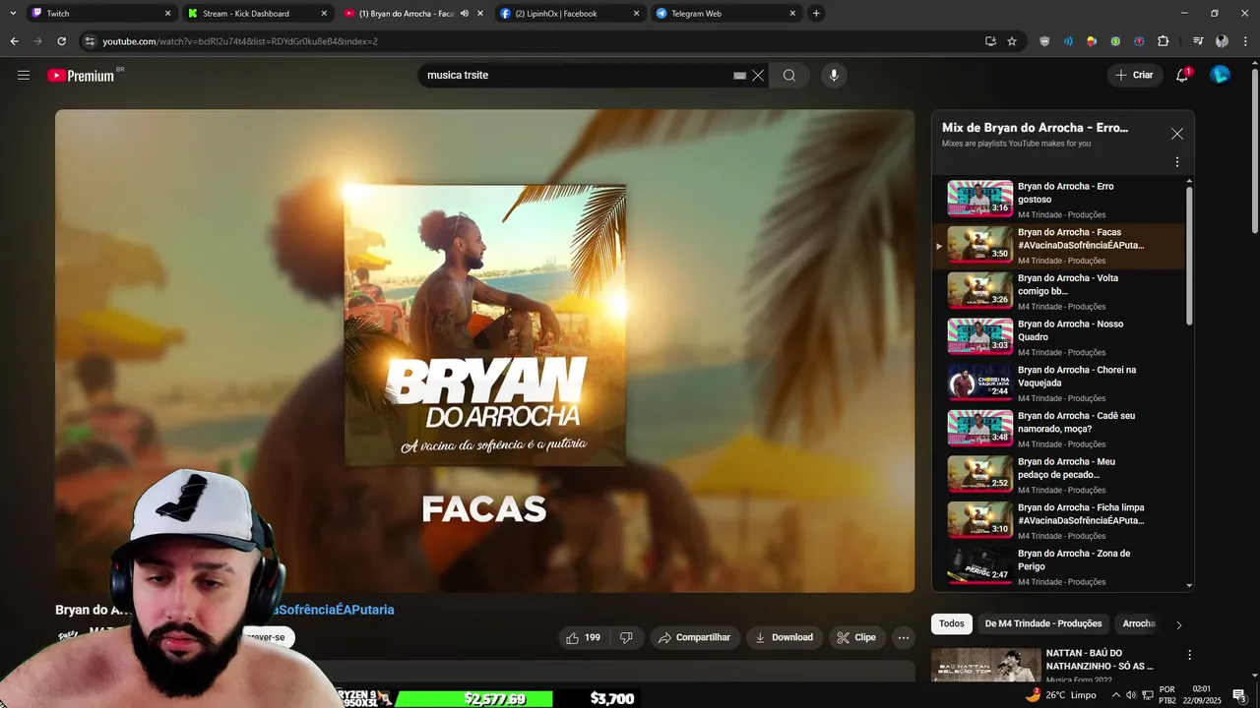This screenshot has width=1260, height=708.
Task: Open the YouTube guide hamburger menu
Action: 24,75
